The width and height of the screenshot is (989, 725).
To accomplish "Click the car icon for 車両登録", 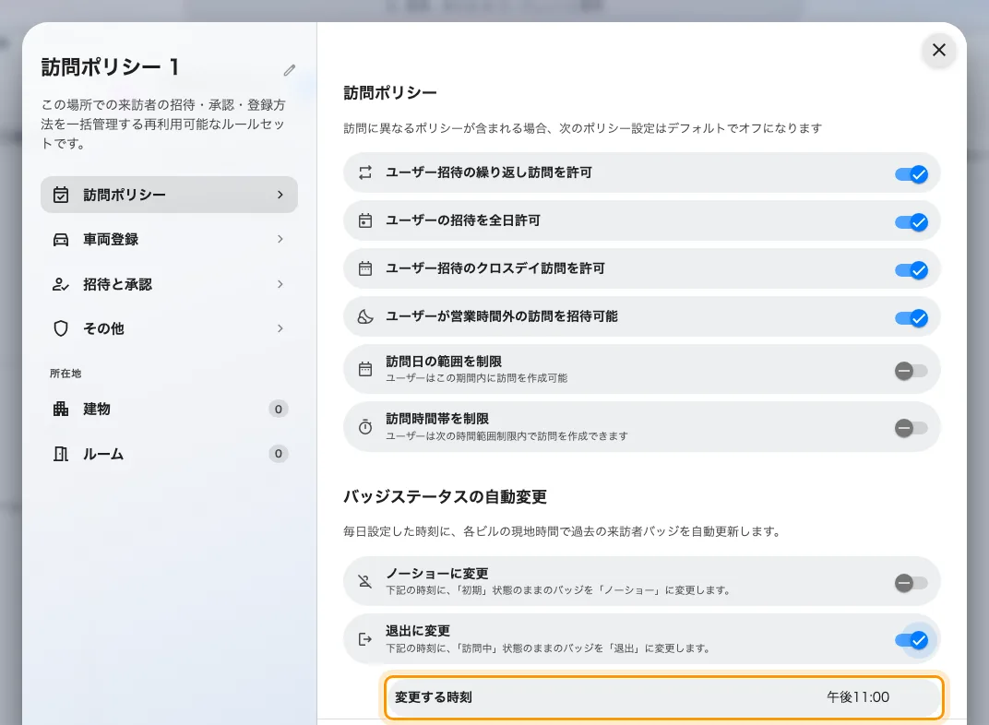I will coord(61,240).
